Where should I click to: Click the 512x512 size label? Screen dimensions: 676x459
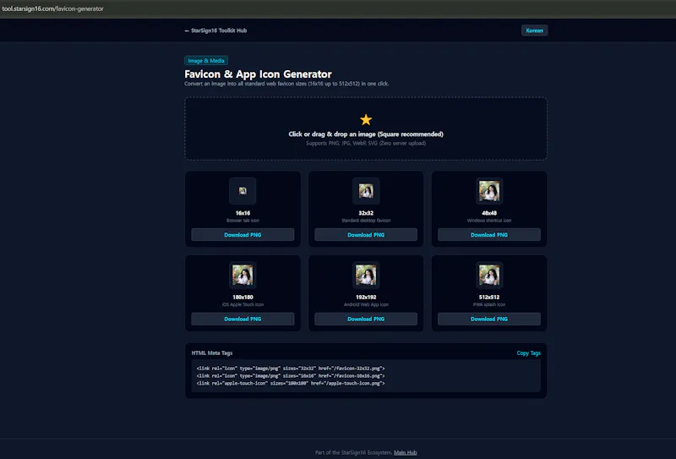(489, 298)
